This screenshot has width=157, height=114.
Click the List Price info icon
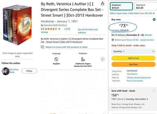128,30
